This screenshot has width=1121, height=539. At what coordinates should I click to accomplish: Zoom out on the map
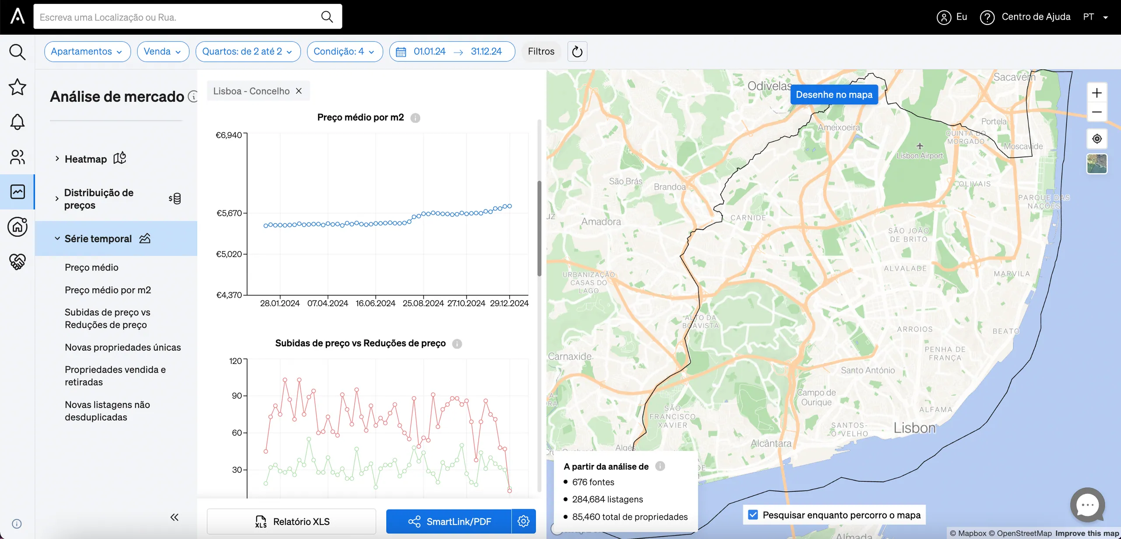1097,112
